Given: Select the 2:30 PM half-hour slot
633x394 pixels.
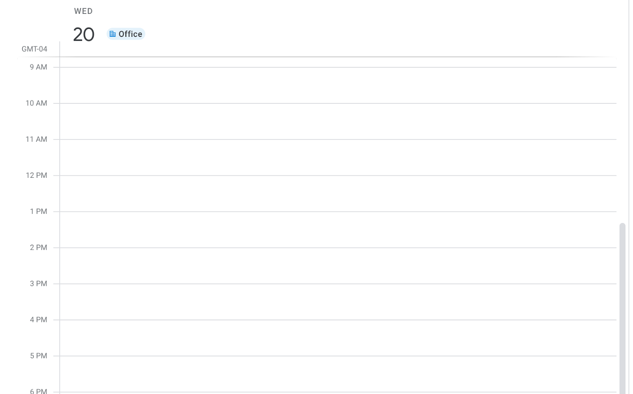Looking at the screenshot, I should pyautogui.click(x=338, y=275).
